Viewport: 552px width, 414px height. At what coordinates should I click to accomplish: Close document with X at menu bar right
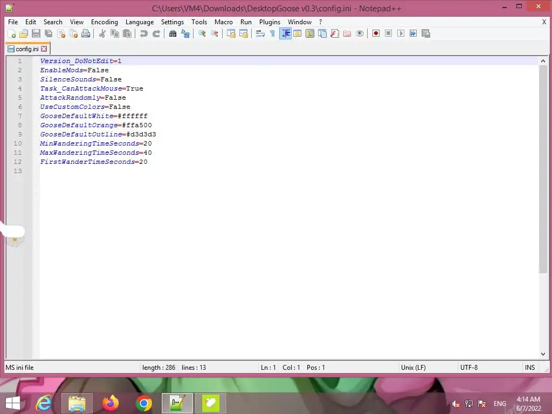[x=544, y=22]
